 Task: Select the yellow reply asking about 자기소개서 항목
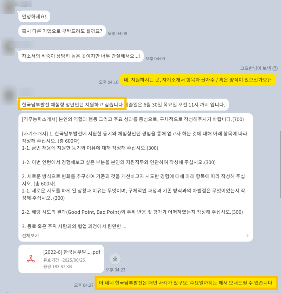[198, 80]
